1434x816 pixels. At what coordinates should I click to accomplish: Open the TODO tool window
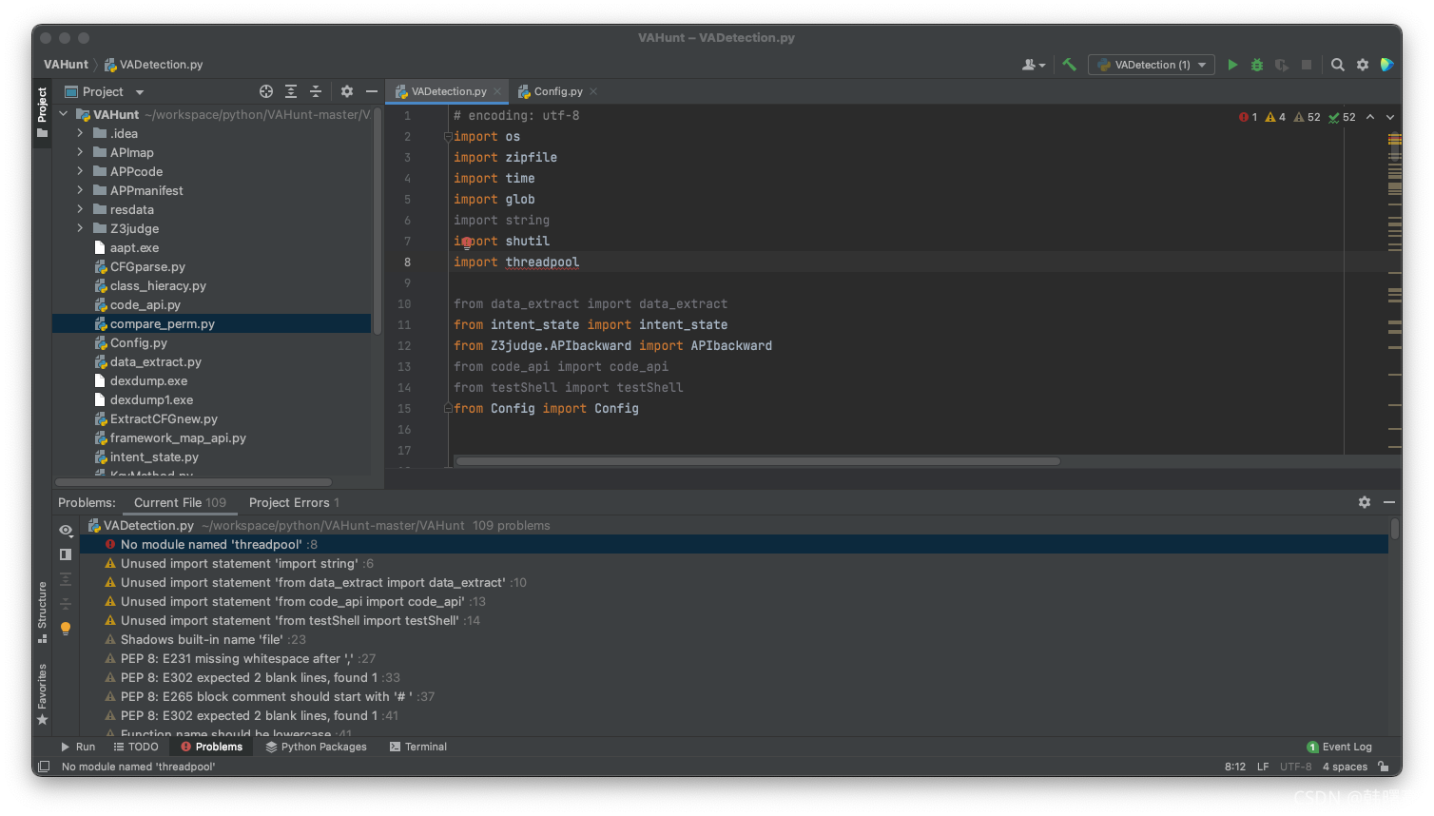point(136,747)
